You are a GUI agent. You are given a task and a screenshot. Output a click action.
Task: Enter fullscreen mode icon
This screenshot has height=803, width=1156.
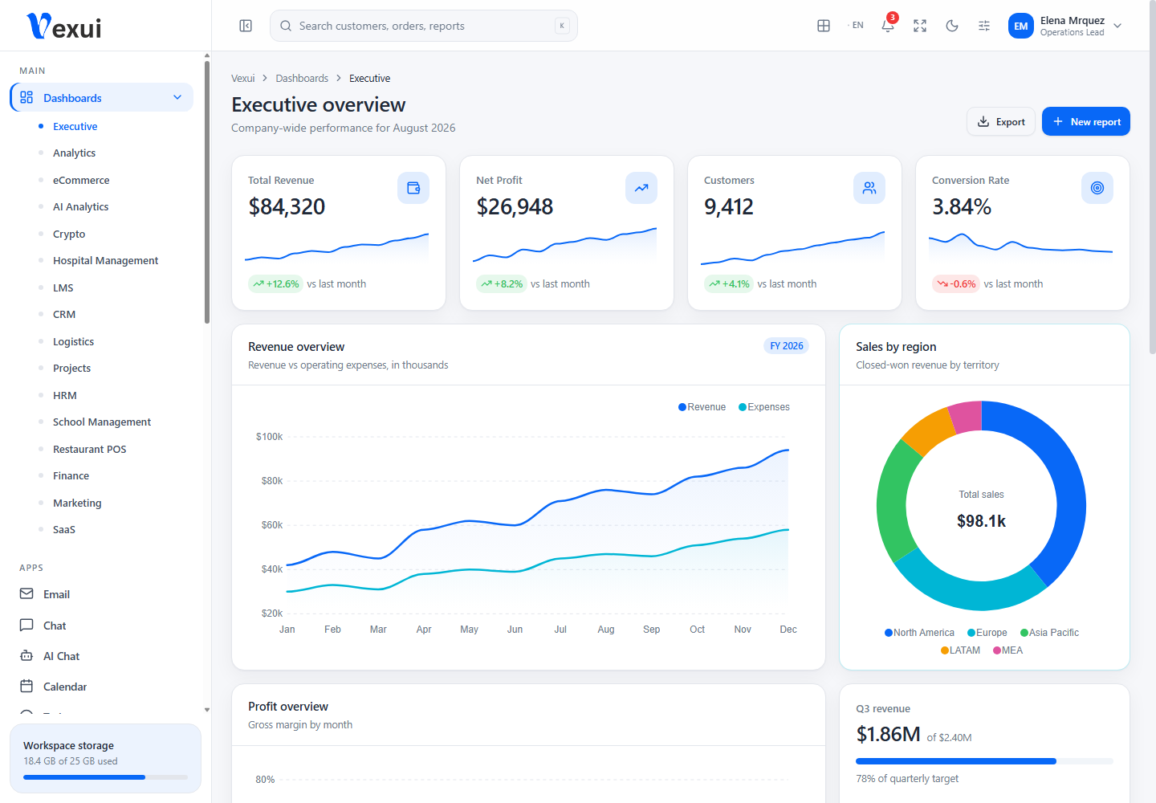pos(920,26)
